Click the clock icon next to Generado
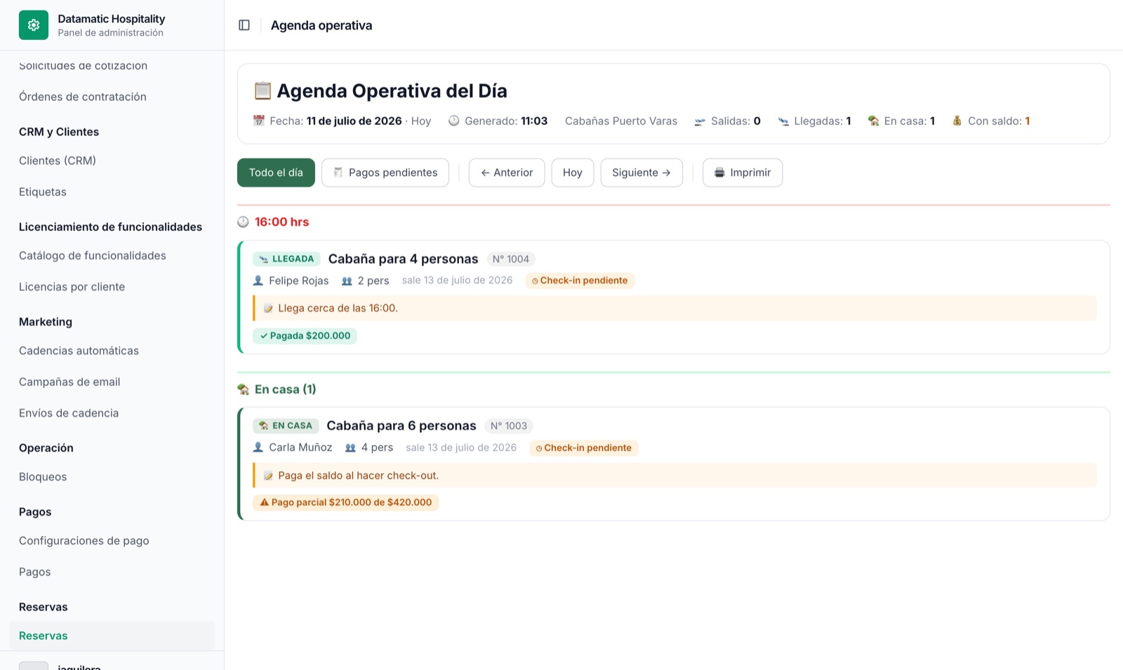The height and width of the screenshot is (670, 1123). tap(454, 121)
